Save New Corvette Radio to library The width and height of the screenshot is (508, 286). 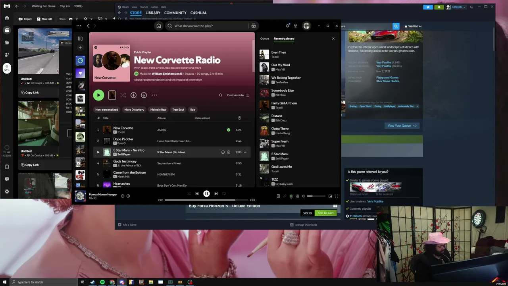point(133,95)
